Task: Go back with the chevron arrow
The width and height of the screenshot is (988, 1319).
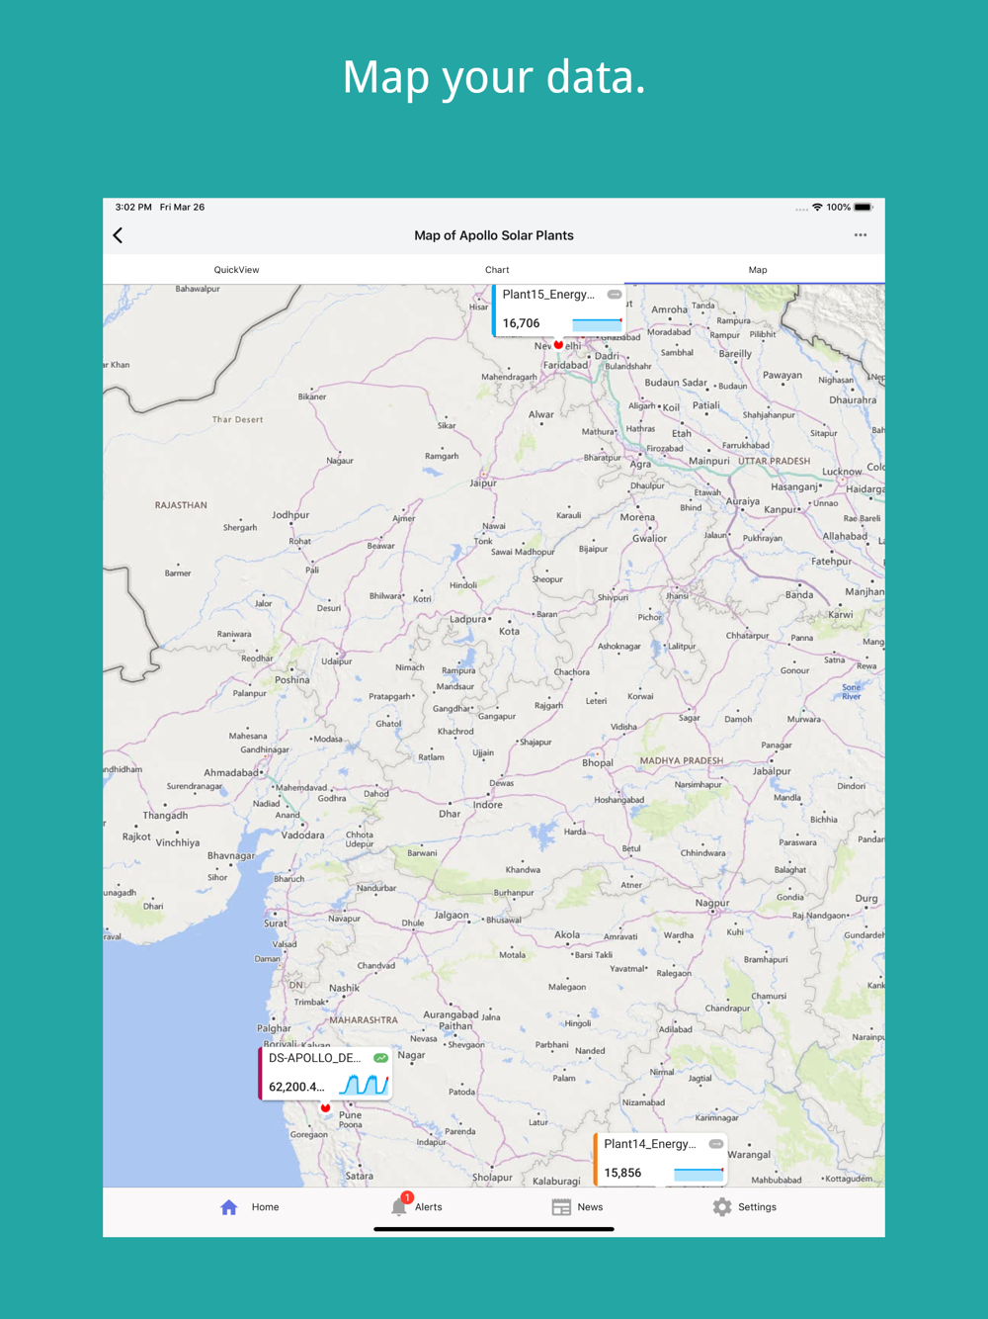Action: tap(118, 235)
